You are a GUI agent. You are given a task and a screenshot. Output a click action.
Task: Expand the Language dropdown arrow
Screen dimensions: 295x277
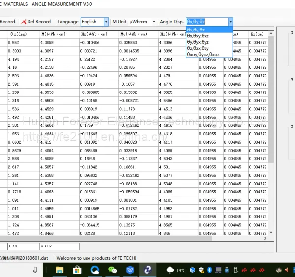[106, 22]
